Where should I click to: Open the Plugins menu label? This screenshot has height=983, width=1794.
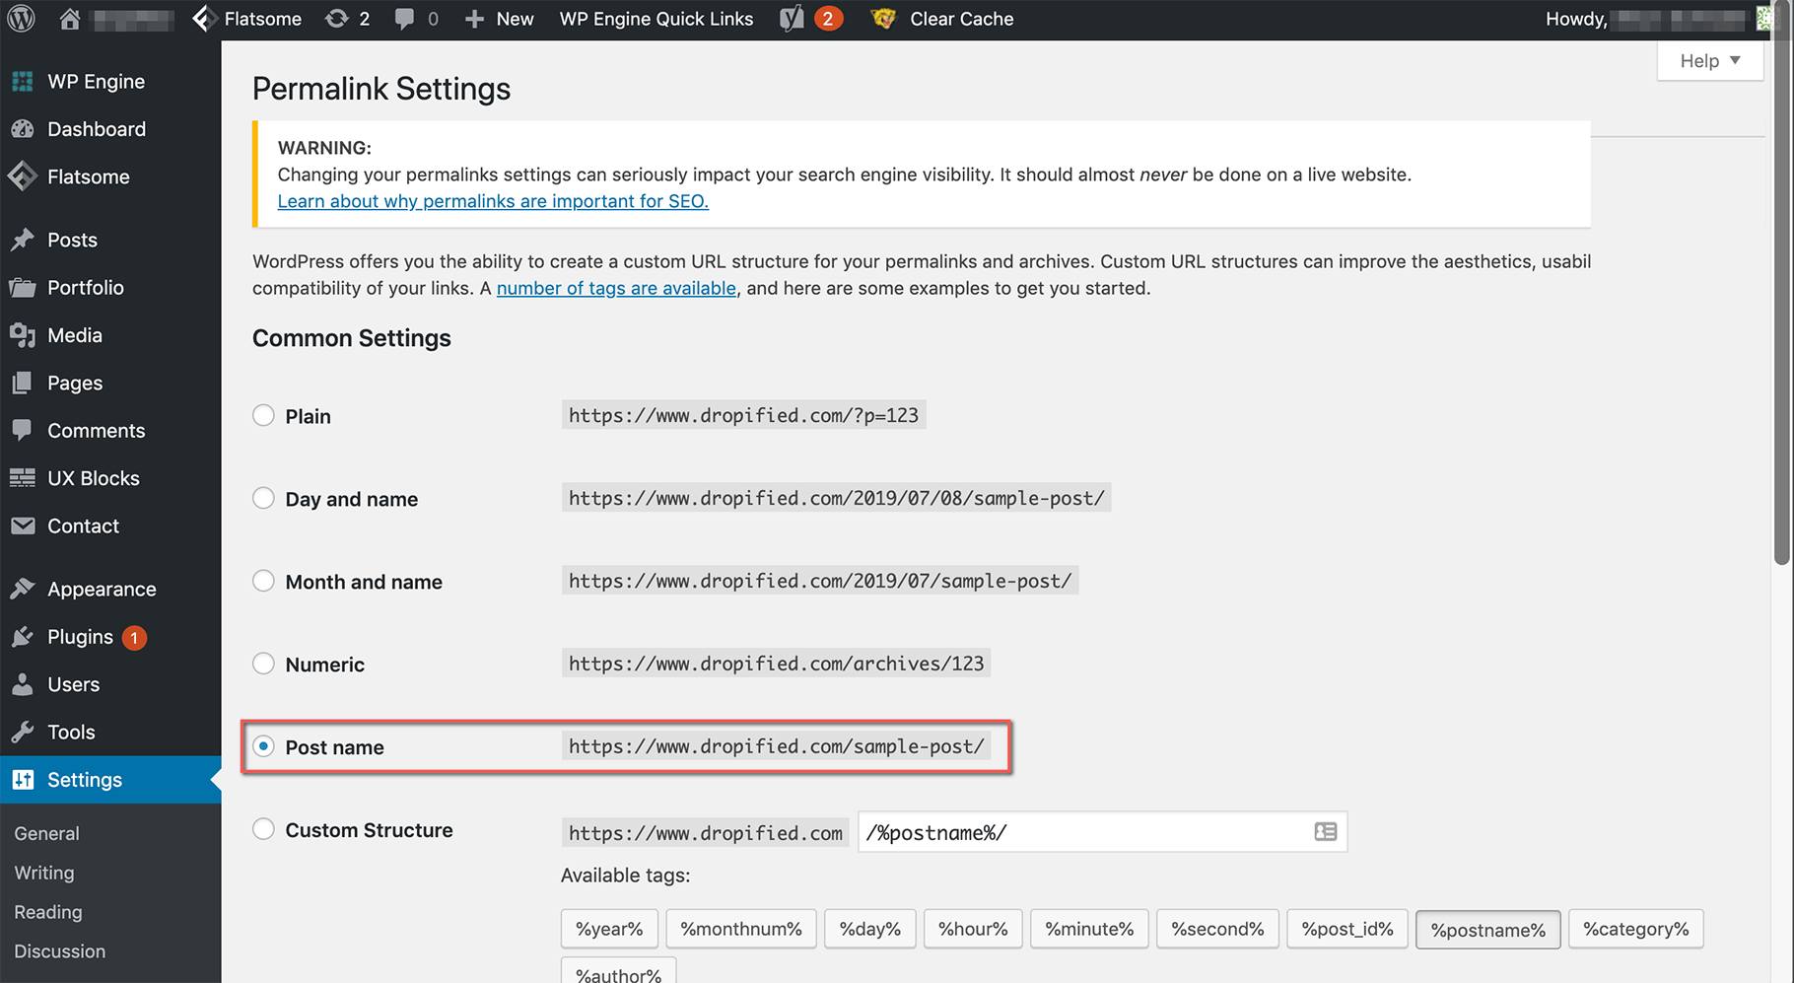pyautogui.click(x=80, y=637)
